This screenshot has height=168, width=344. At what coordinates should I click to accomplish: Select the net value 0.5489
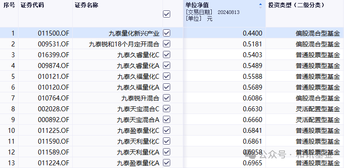(252, 66)
